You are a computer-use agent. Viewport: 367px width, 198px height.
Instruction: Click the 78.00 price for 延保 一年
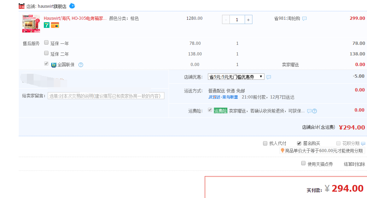[195, 43]
